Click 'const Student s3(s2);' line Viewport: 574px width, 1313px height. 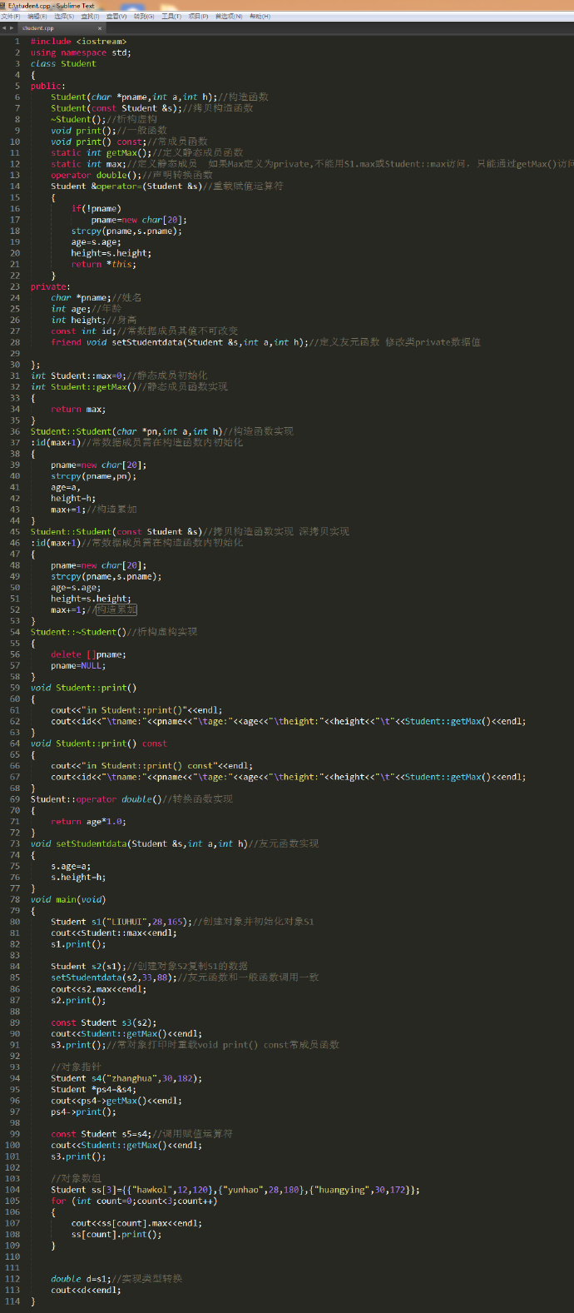pyautogui.click(x=103, y=1022)
